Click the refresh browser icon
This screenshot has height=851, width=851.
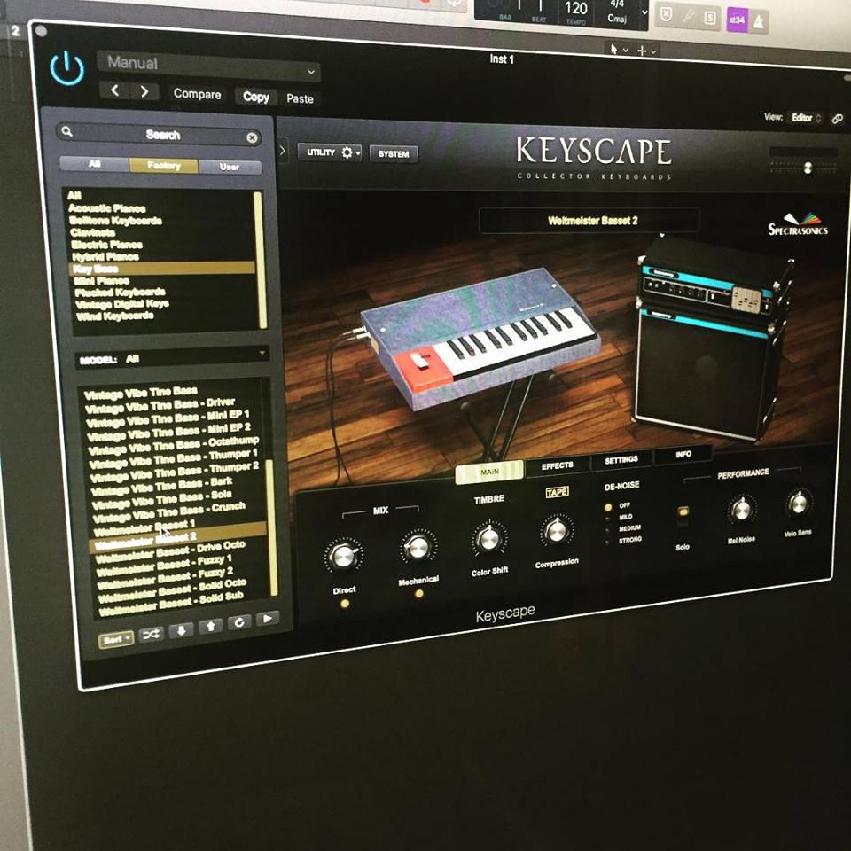tap(238, 623)
